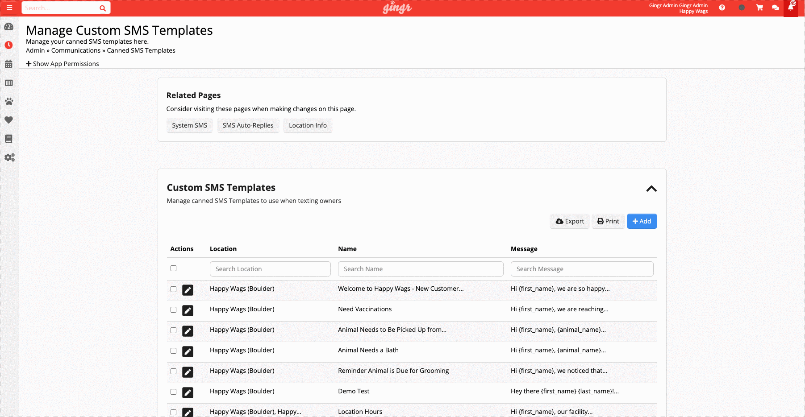Edit the Demo Test template
The width and height of the screenshot is (805, 417).
tap(188, 393)
